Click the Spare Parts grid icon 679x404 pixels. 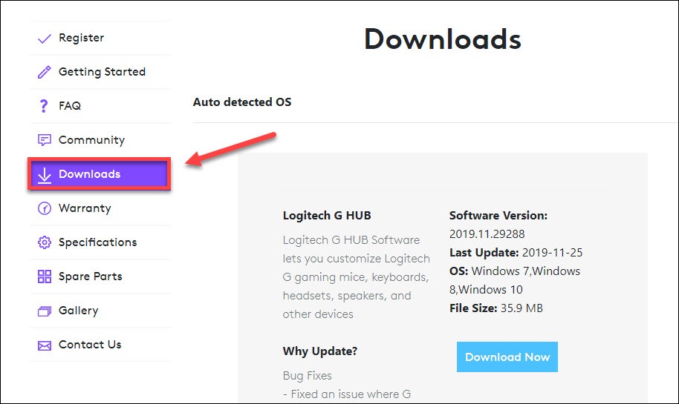[44, 276]
